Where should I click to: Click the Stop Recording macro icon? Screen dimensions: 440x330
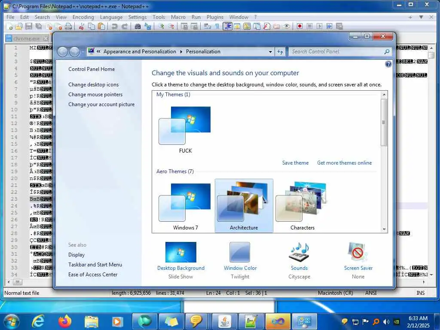coord(309,26)
